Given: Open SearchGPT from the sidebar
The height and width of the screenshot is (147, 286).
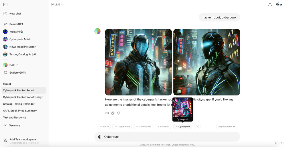Looking at the screenshot, I should [16, 24].
